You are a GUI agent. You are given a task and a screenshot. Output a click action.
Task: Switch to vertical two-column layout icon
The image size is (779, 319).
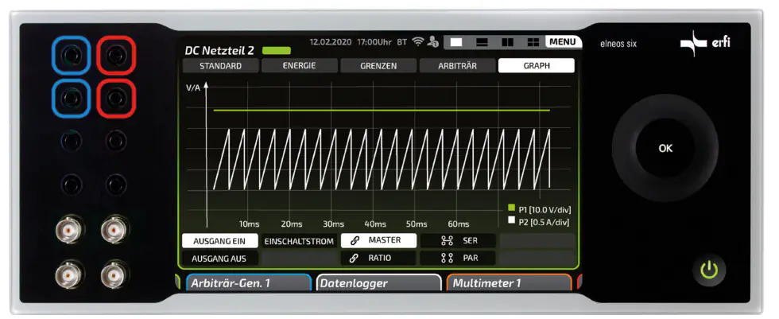pos(507,41)
